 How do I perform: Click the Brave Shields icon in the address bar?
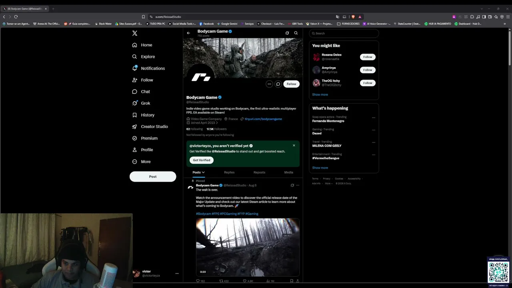click(353, 17)
